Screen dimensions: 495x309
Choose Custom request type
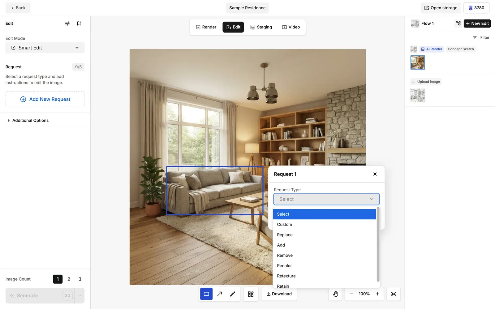(324, 224)
